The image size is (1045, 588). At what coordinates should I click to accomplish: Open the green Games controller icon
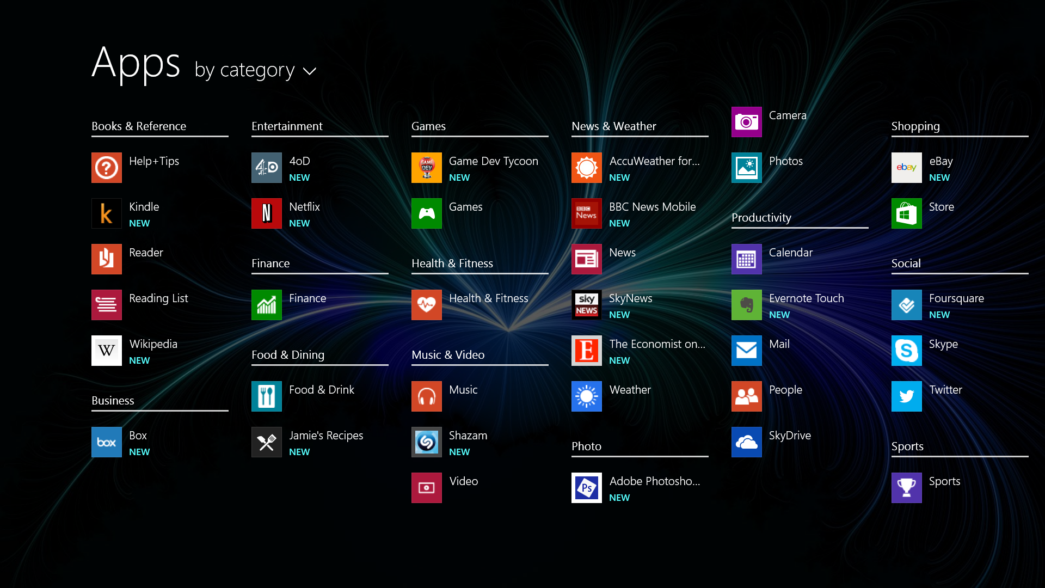point(427,213)
